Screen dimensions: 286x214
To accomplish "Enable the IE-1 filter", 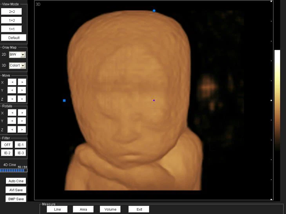I will tap(21, 145).
